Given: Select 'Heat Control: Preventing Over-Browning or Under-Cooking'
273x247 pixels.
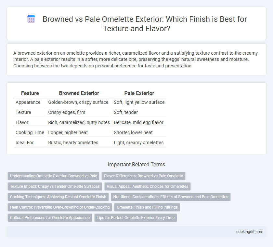Looking at the screenshot, I should tap(60, 207).
